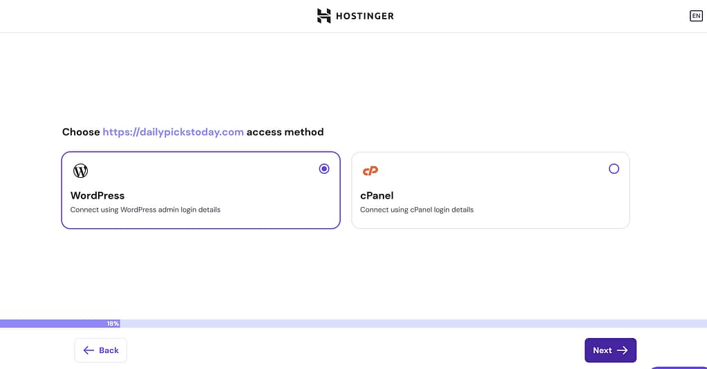Click the Back button
Screen dimensions: 707x369
pos(100,350)
